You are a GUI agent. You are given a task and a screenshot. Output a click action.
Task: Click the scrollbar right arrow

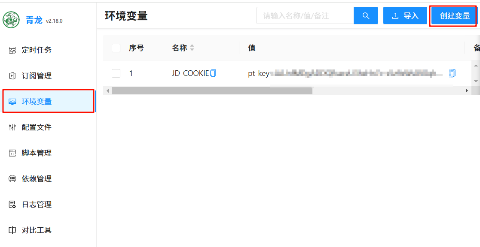467,90
